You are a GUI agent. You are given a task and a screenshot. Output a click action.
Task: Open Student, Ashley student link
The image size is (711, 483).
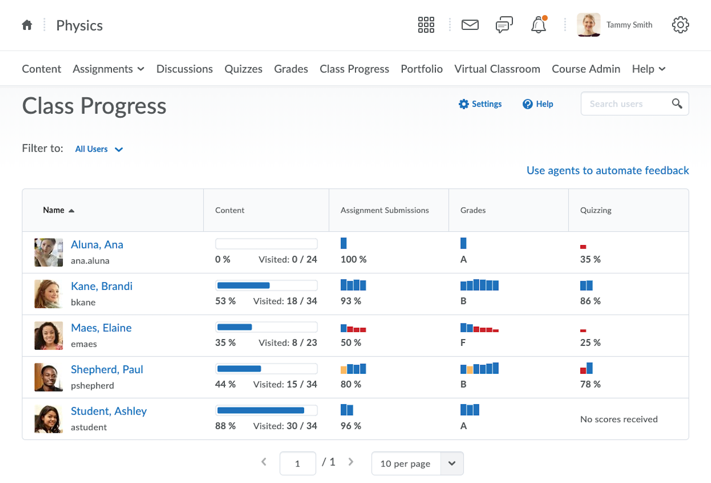click(x=109, y=411)
